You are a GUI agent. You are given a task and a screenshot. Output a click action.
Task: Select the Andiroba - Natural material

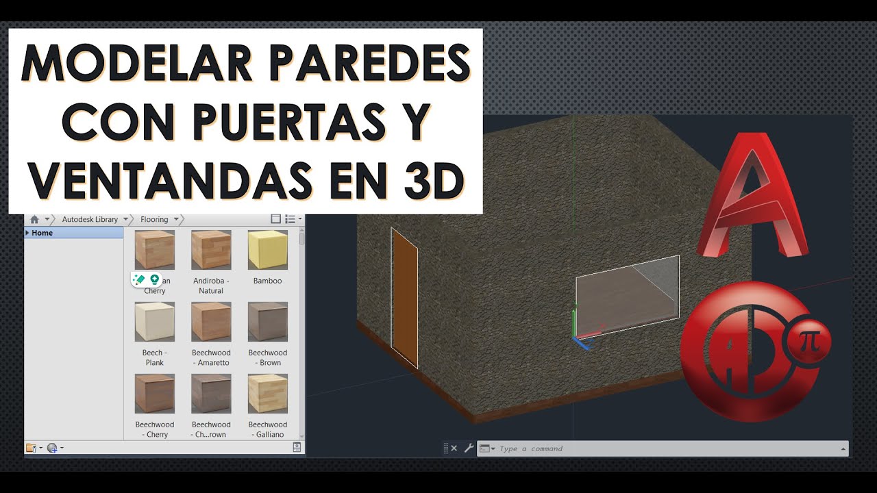pyautogui.click(x=211, y=249)
